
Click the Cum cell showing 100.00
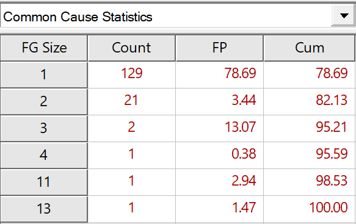pyautogui.click(x=309, y=209)
